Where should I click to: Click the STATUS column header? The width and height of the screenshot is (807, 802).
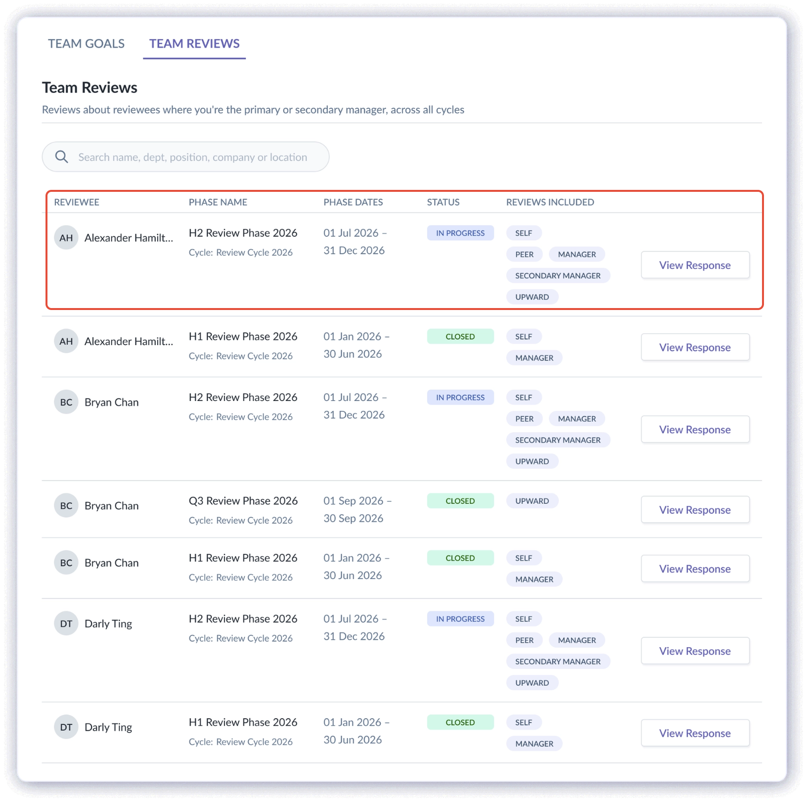tap(443, 202)
